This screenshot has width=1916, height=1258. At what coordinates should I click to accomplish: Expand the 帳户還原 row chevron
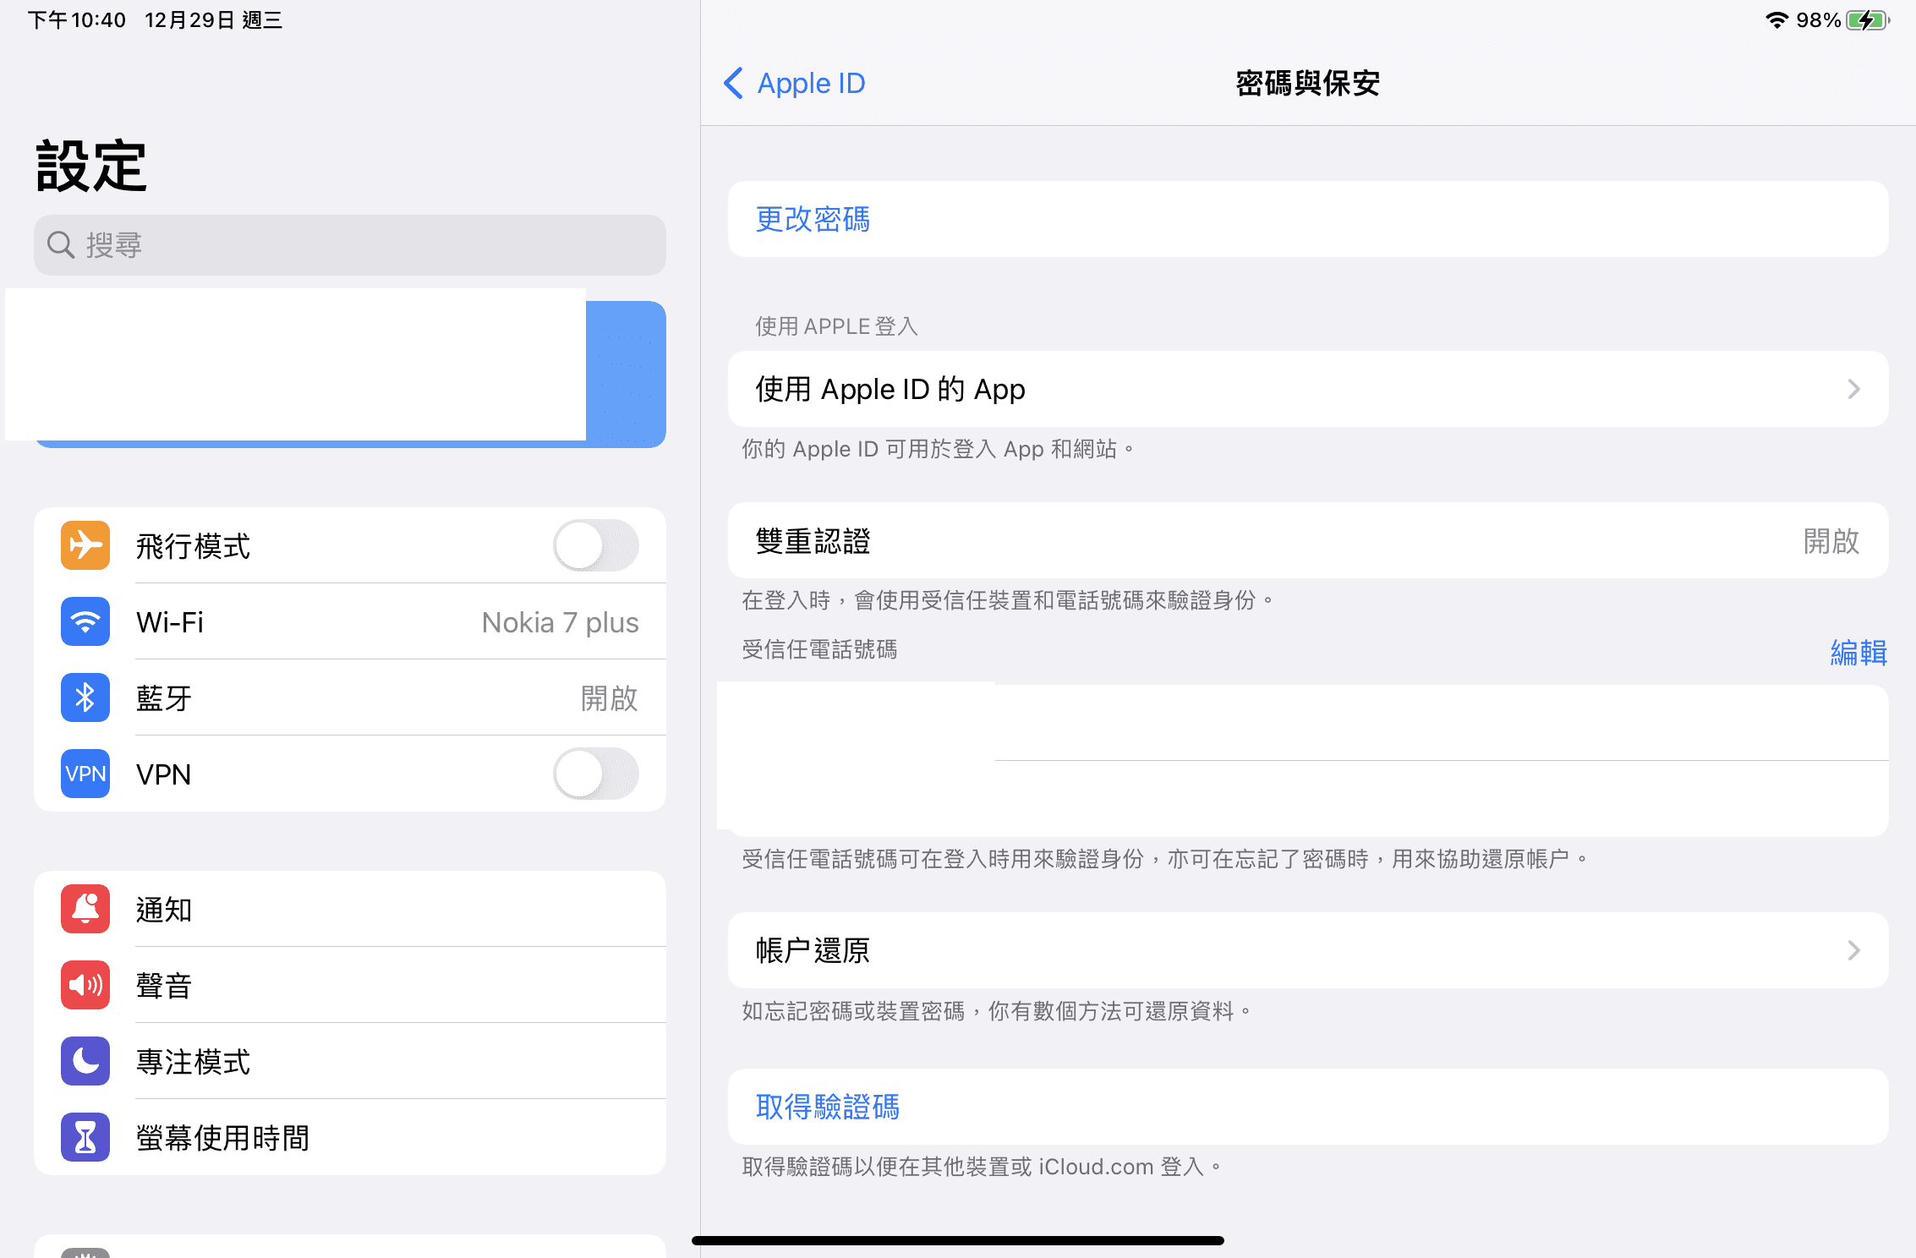(x=1853, y=950)
